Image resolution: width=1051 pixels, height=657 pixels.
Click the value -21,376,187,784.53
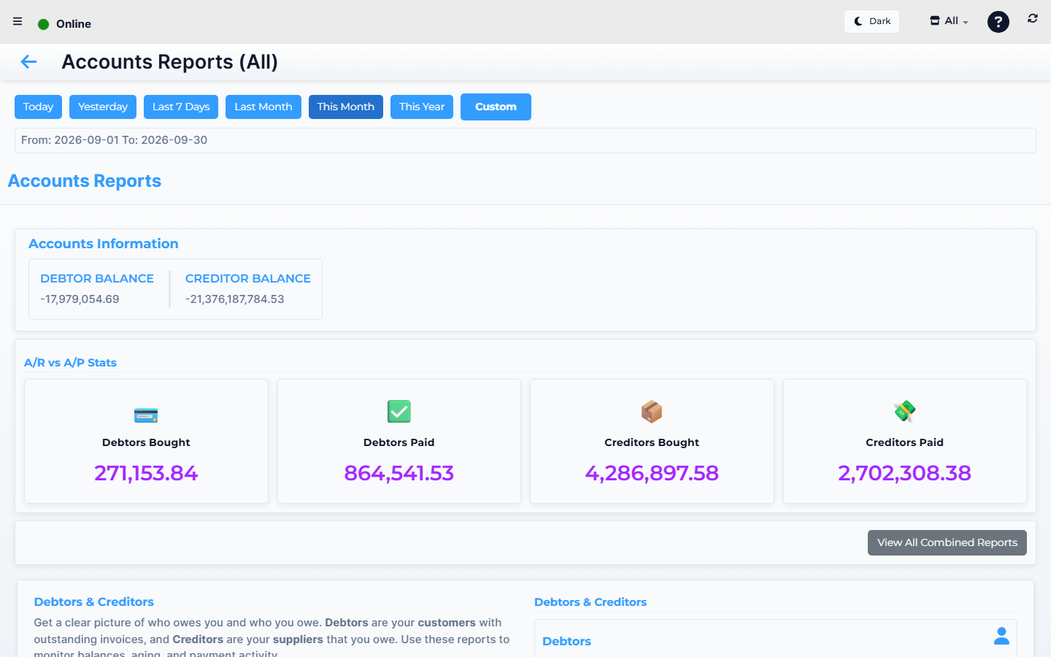point(235,299)
